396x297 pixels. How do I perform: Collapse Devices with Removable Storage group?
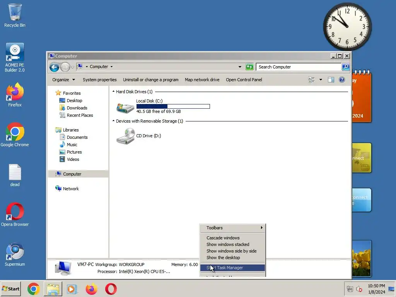pos(113,121)
